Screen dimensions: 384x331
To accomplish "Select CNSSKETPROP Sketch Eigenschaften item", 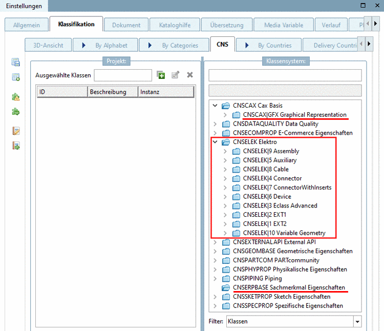I will pos(282,297).
